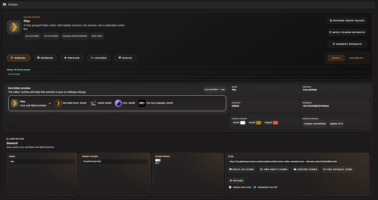Click the tautulli container icon
Screen dimensions: 378x200
(x=93, y=103)
